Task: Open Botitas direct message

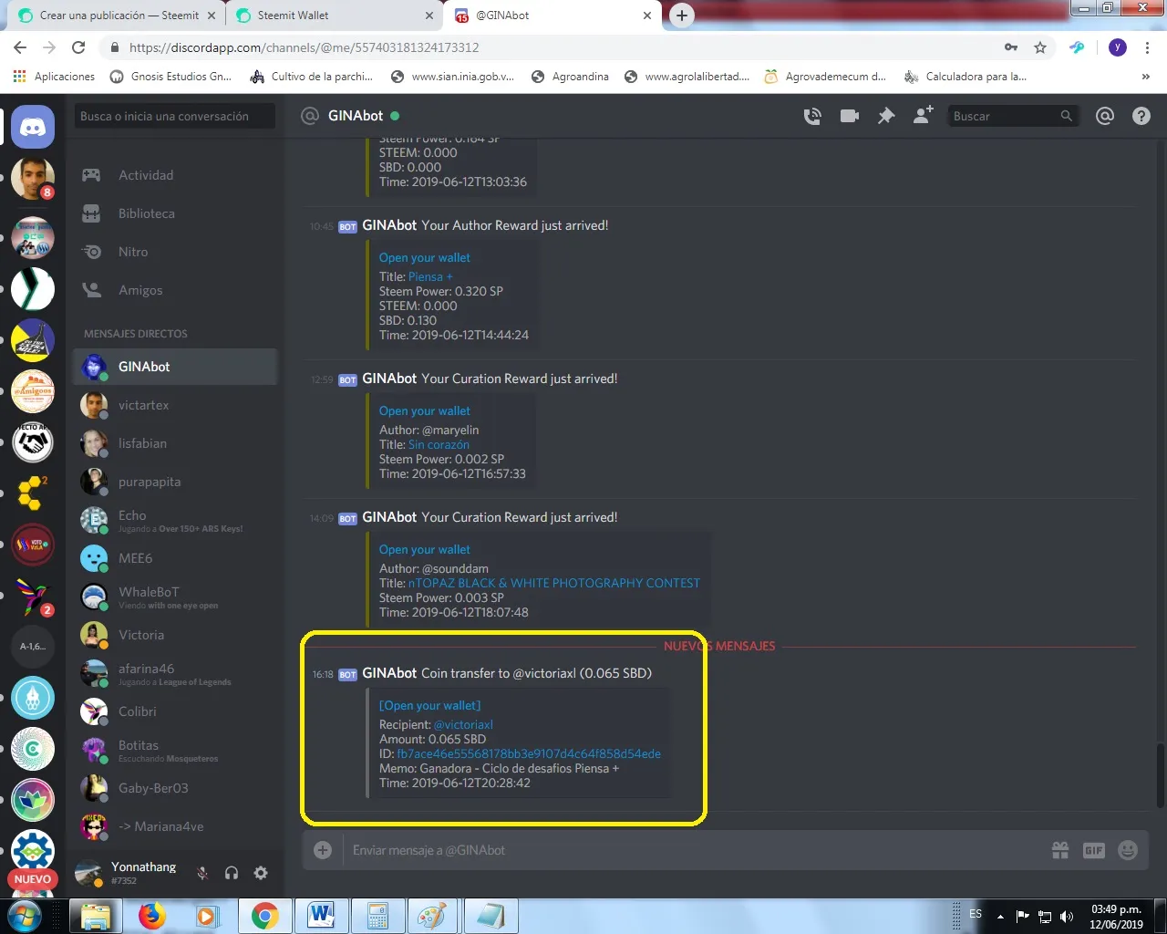Action: 174,750
